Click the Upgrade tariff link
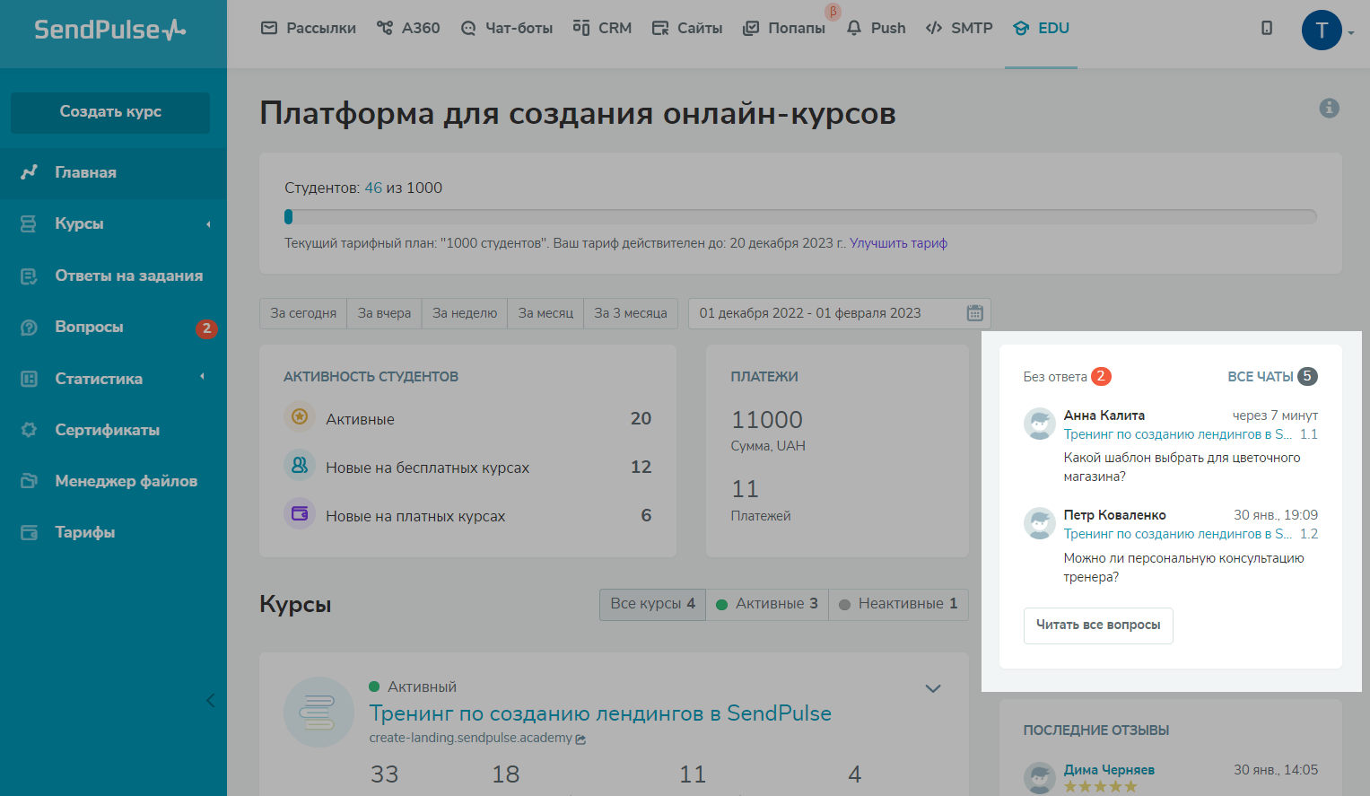1370x796 pixels. click(898, 243)
